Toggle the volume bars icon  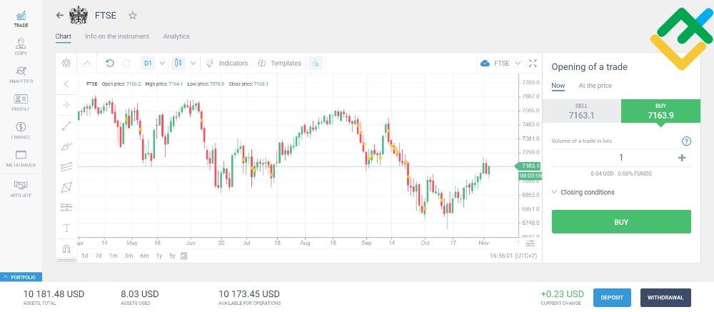click(x=316, y=64)
